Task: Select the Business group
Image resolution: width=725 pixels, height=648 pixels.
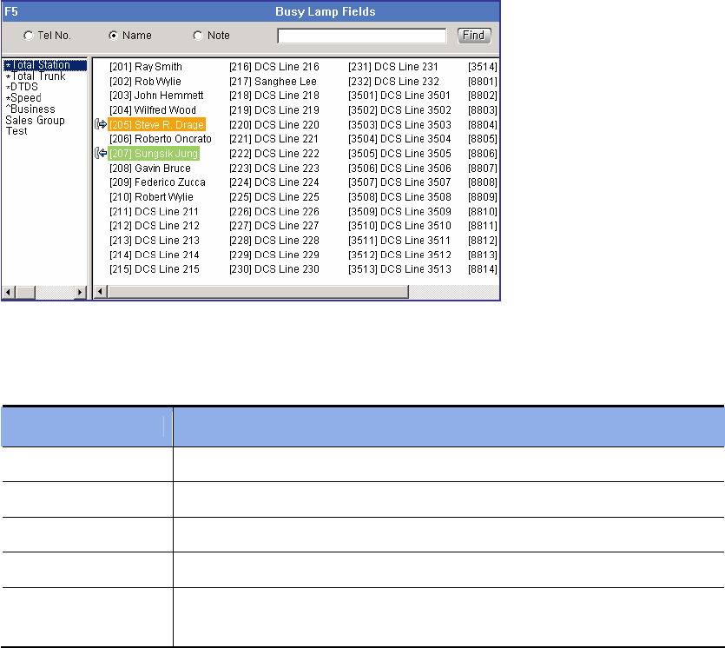Action: pyautogui.click(x=32, y=109)
